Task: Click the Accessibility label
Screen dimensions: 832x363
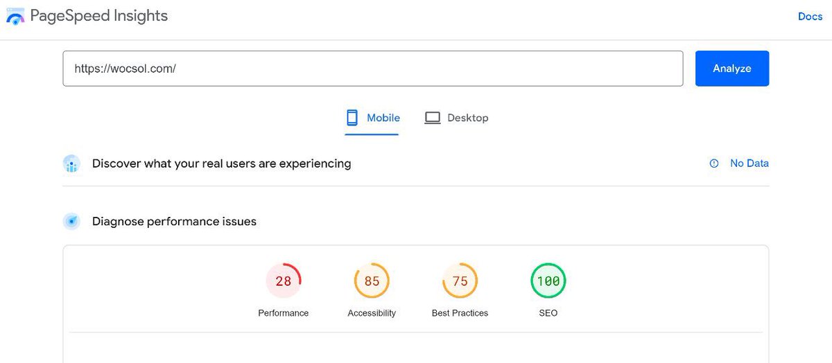Action: tap(372, 313)
